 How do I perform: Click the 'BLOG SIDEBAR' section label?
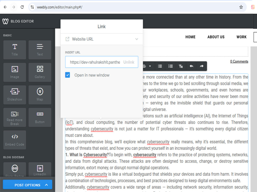[x=14, y=157]
